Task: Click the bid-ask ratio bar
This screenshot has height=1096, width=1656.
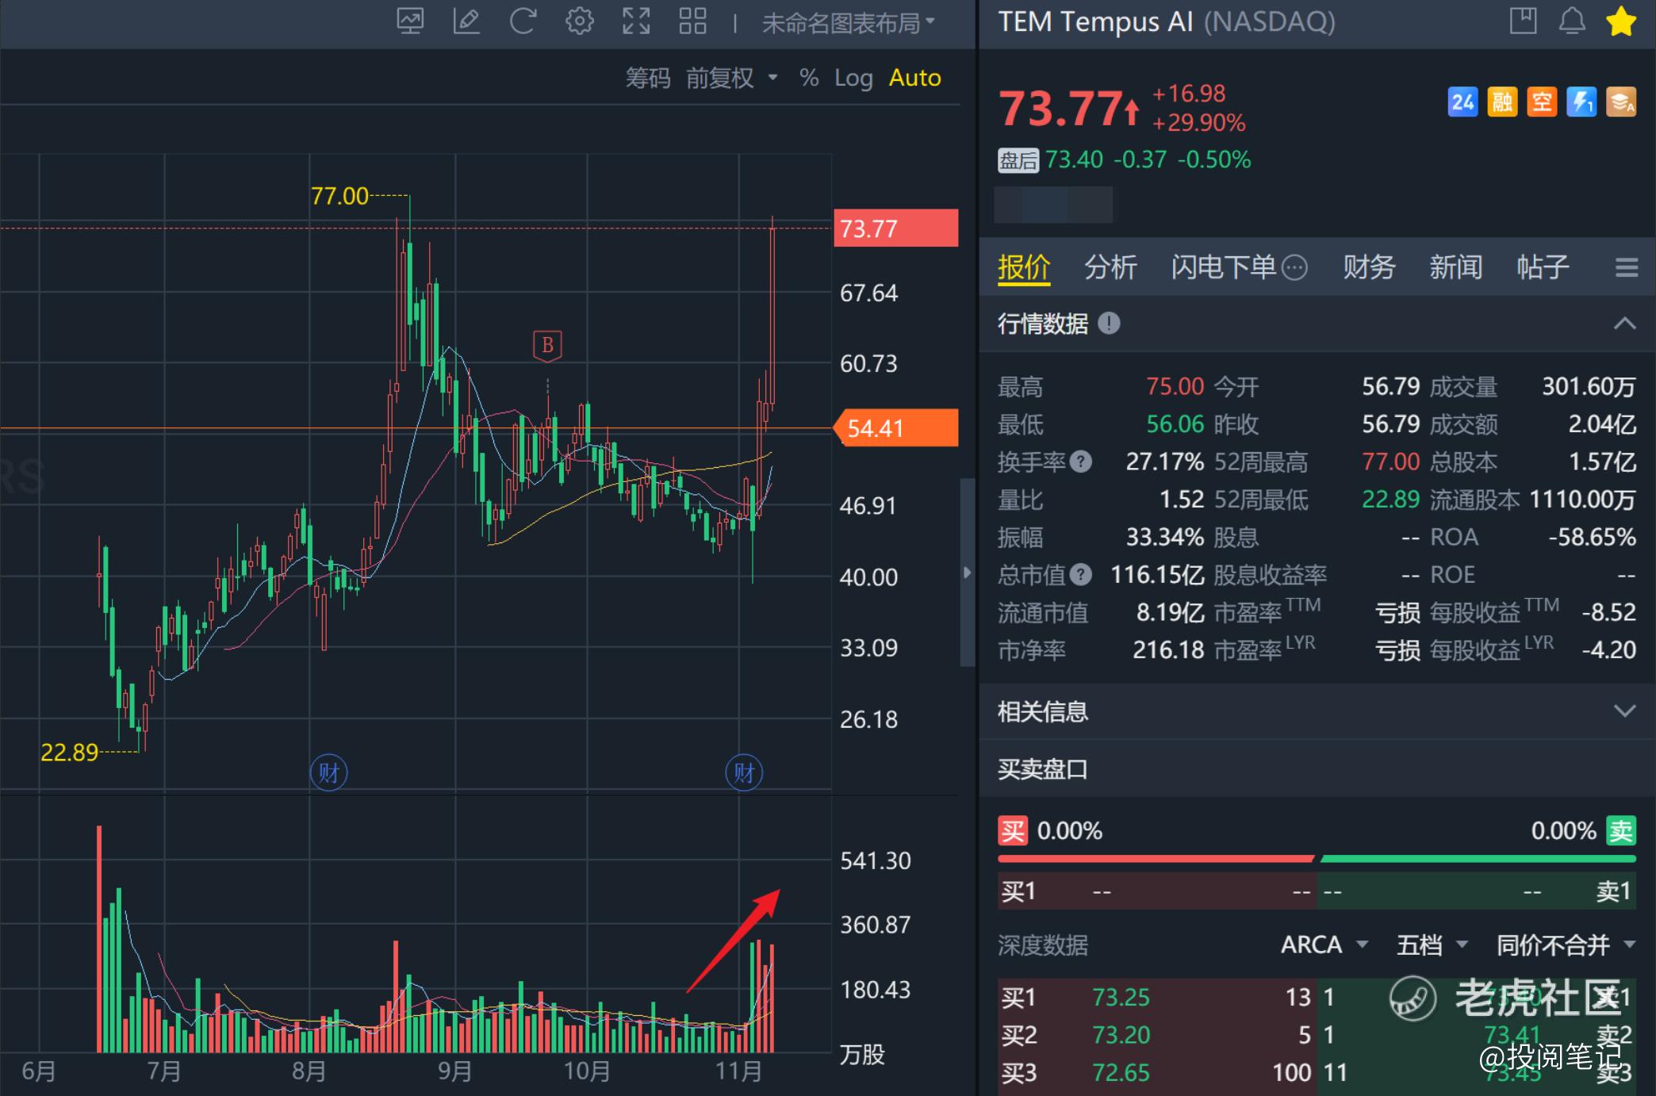Action: (x=1317, y=859)
